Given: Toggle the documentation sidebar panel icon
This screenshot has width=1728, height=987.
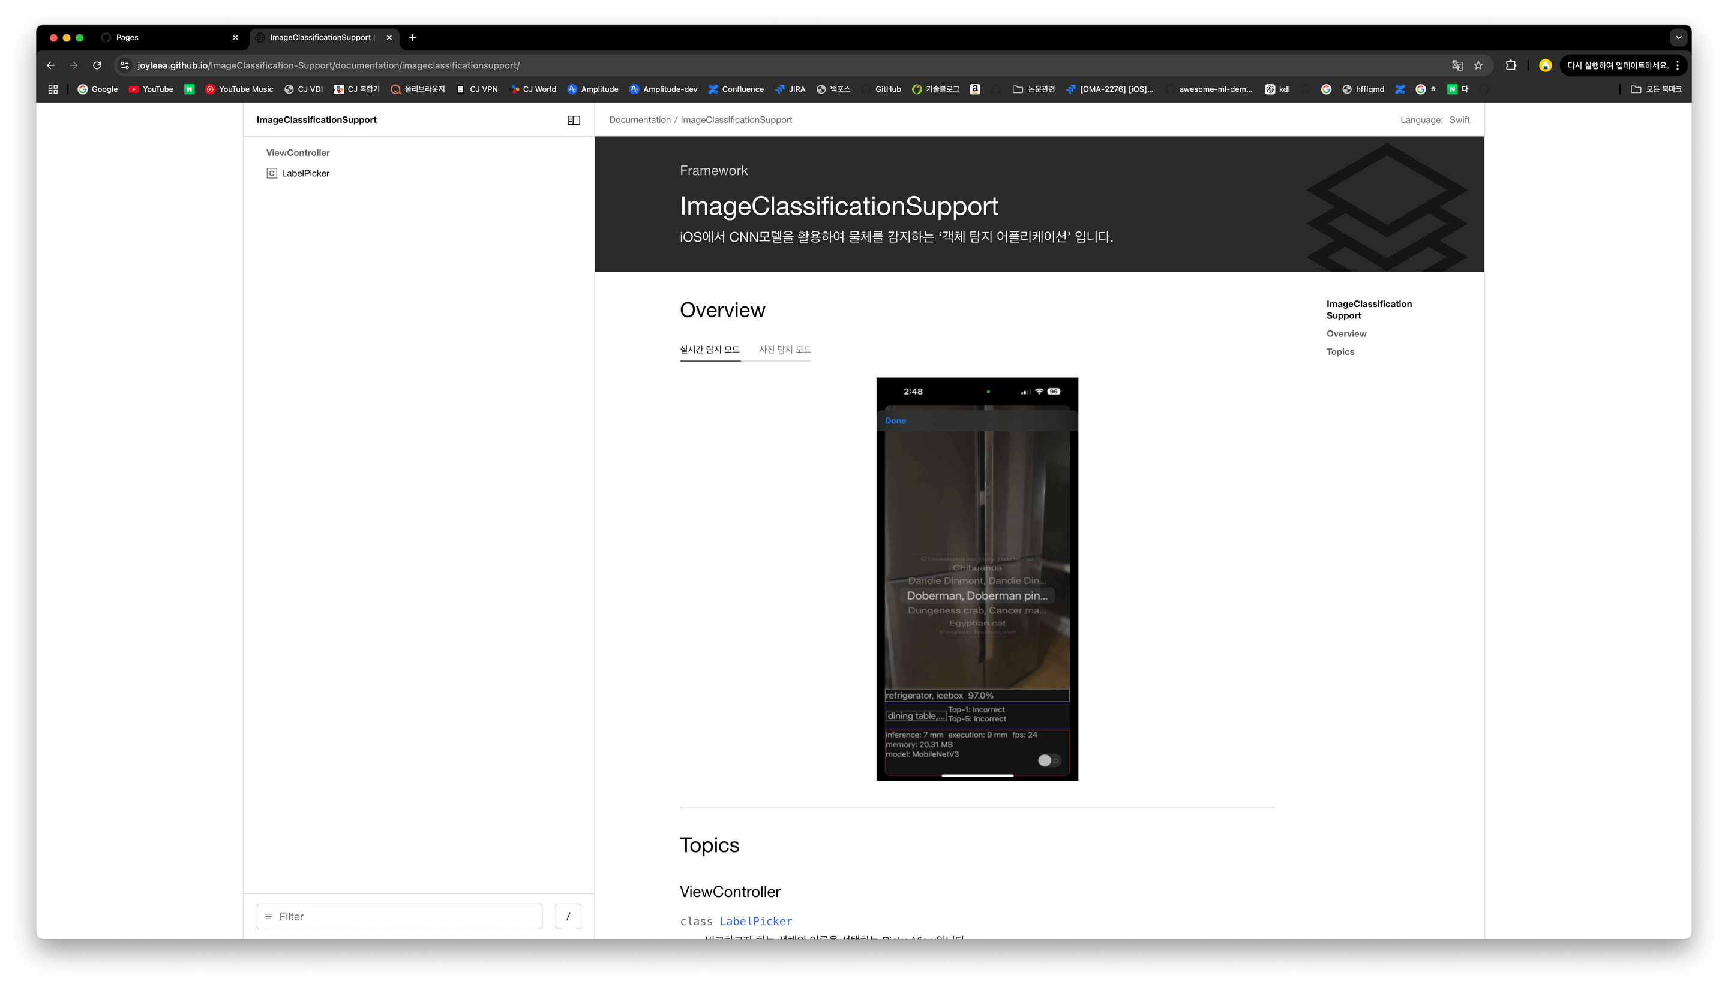Looking at the screenshot, I should click(x=574, y=120).
